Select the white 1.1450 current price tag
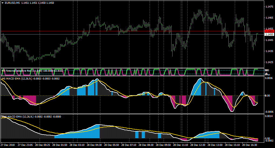 tap(269, 34)
